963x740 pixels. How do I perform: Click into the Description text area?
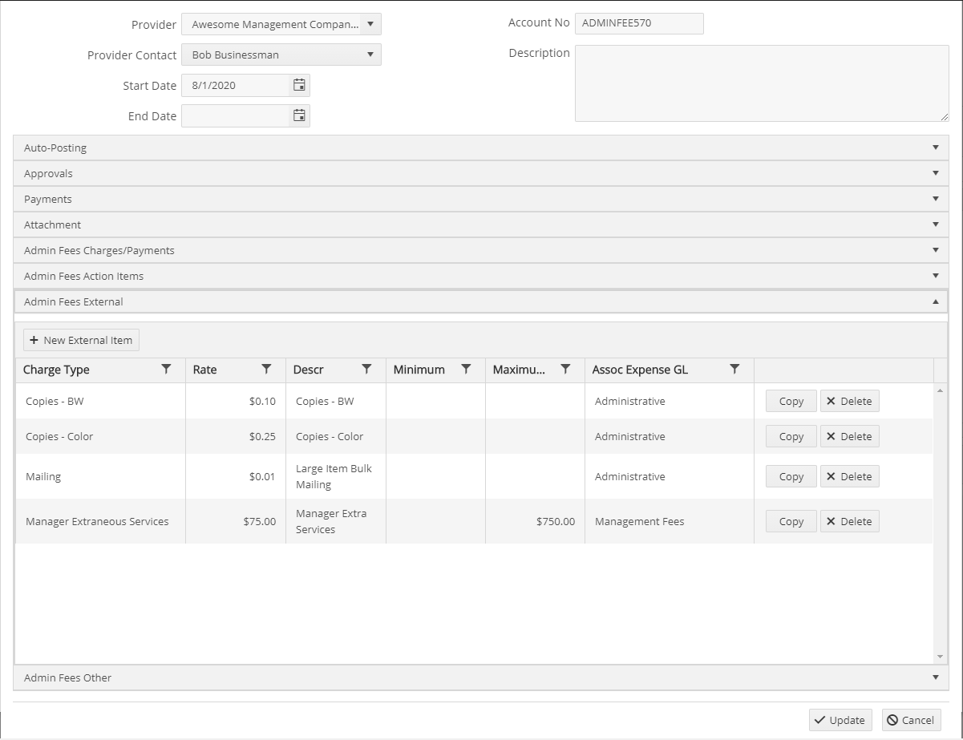coord(762,83)
